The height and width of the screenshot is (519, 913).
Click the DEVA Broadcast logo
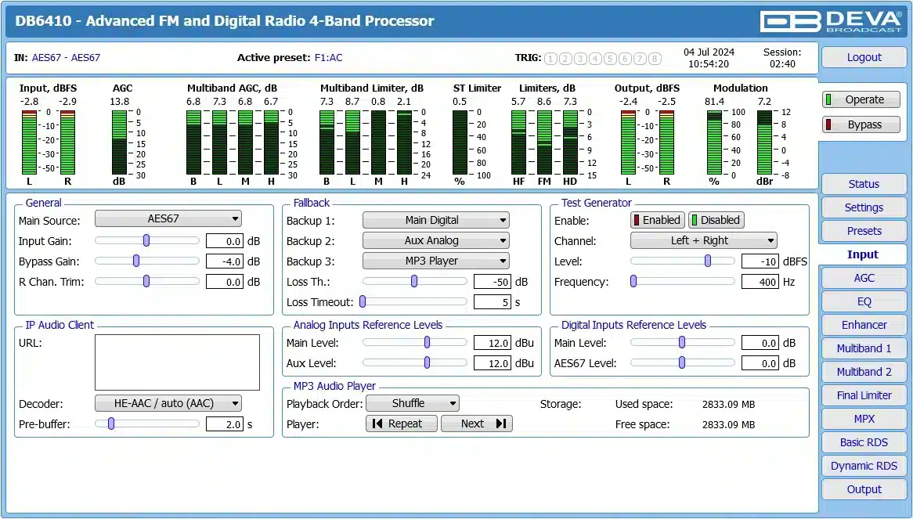(831, 20)
